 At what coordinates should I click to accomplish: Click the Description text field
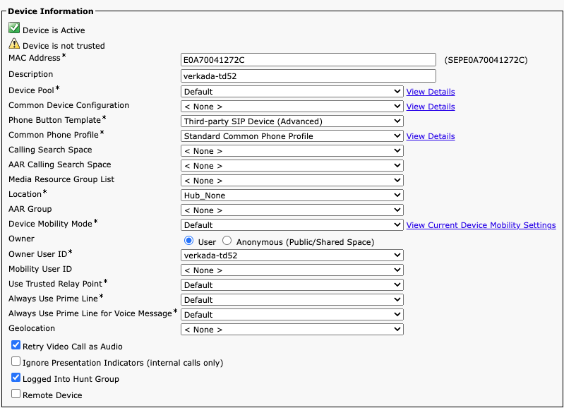point(308,76)
